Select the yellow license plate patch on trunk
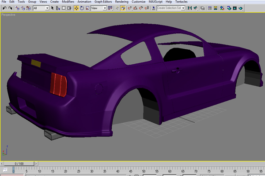 coord(36,63)
